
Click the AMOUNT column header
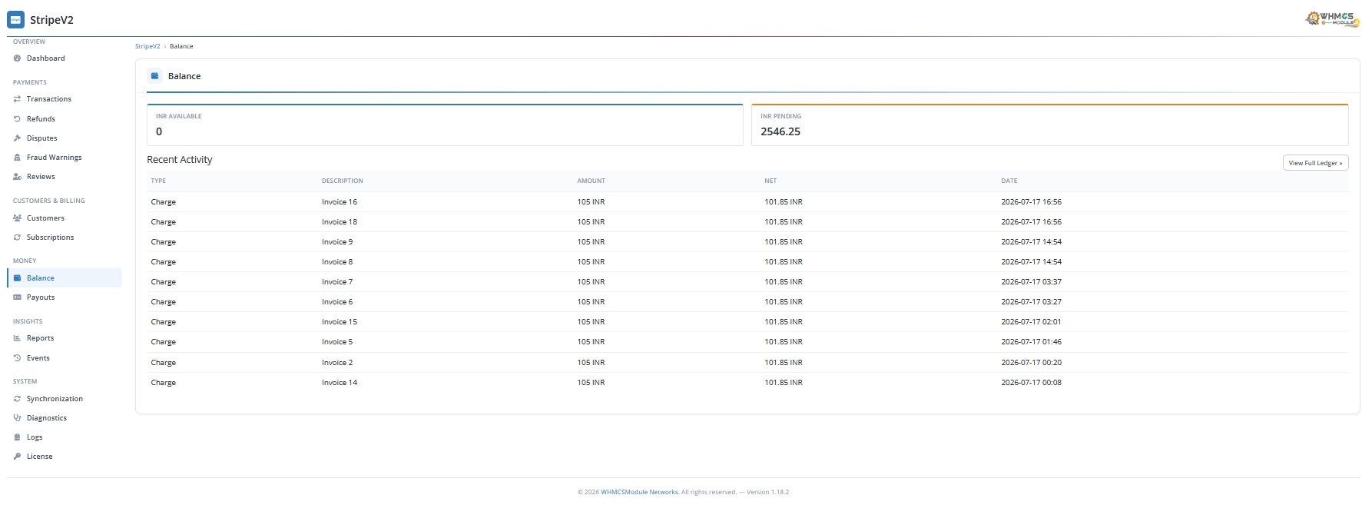tap(592, 181)
